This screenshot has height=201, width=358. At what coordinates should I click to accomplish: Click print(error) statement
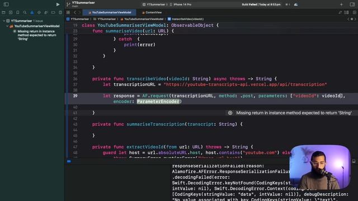(x=139, y=45)
